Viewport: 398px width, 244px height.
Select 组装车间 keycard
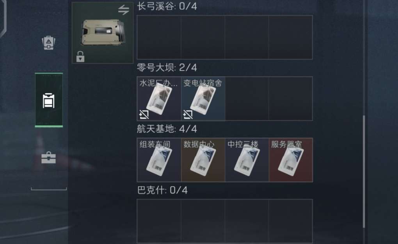tap(159, 160)
